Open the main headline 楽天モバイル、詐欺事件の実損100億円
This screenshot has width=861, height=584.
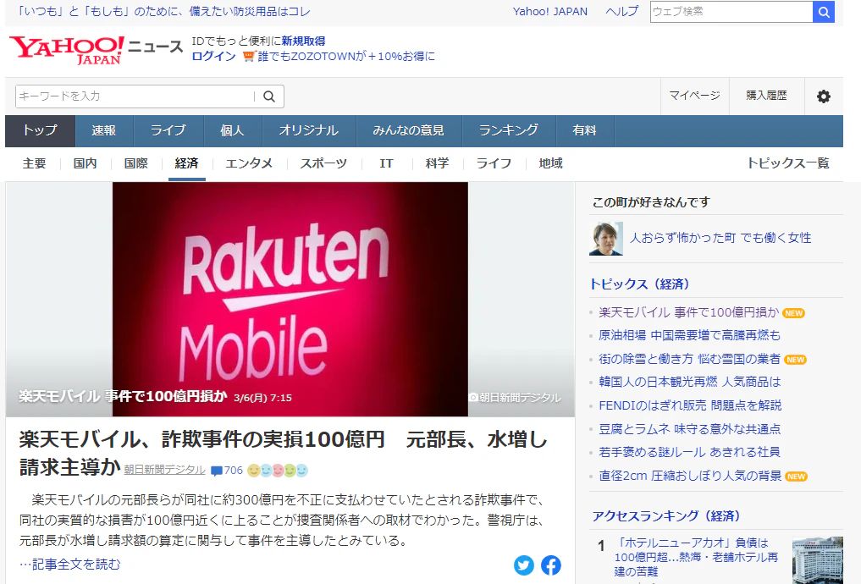pos(283,454)
